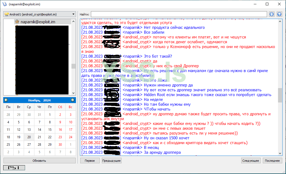Viewport: 286px width, 174px height.
Task: Click message 'у них есть свой Дроппер'
Action: (176, 66)
